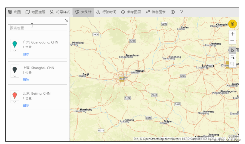Delete the 广州 Guangdong pin
This screenshot has width=245, height=144.
pos(26,54)
